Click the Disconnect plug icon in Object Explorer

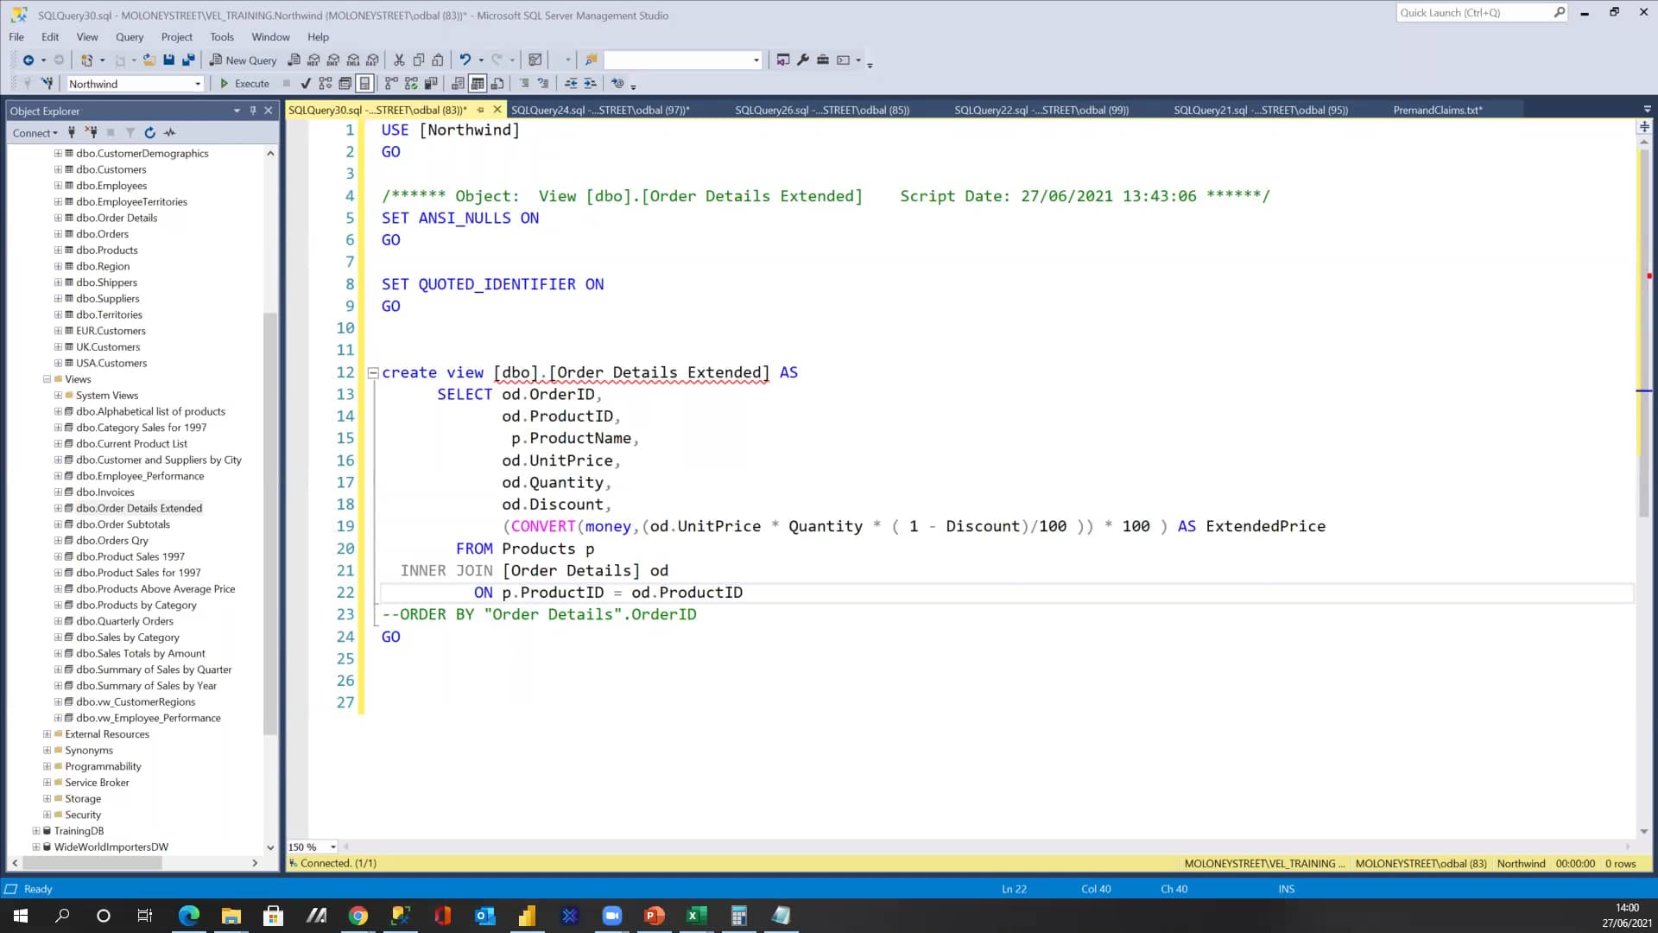[x=92, y=132]
